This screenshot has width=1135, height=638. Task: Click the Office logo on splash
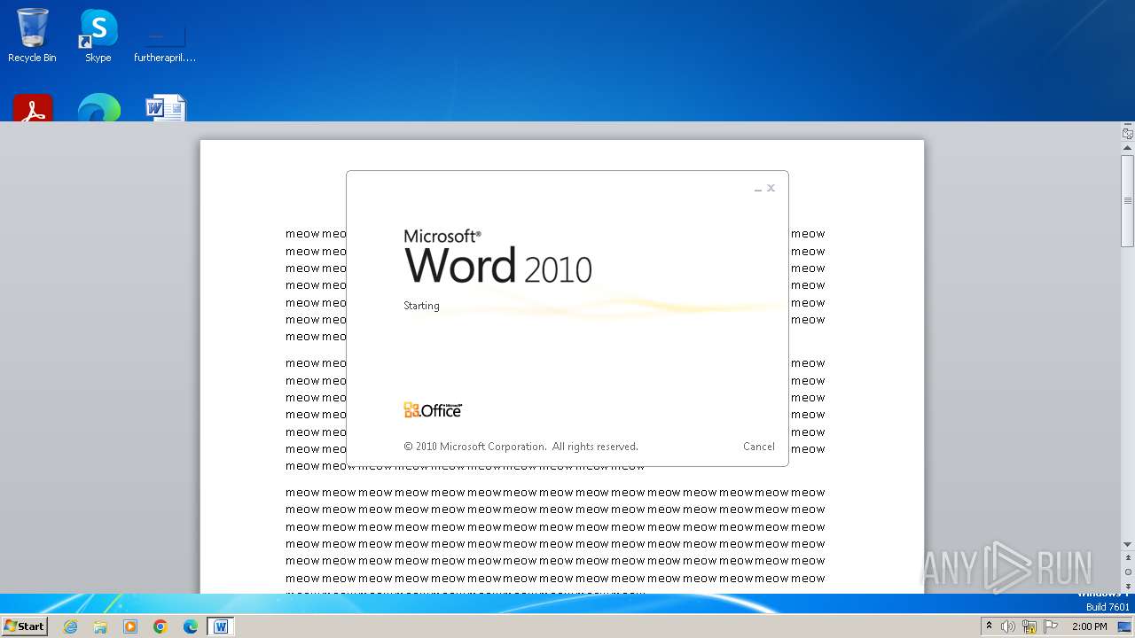coord(433,409)
